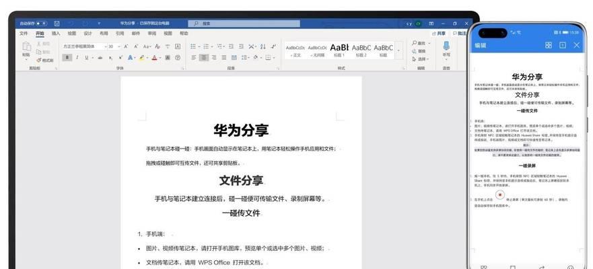This screenshot has width=593, height=269.
Task: Toggle show paragraph marks icon
Action: (273, 46)
